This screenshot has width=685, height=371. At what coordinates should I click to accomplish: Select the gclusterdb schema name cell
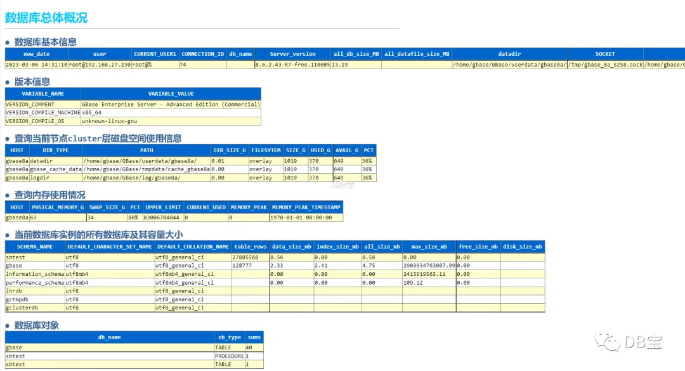coord(35,308)
